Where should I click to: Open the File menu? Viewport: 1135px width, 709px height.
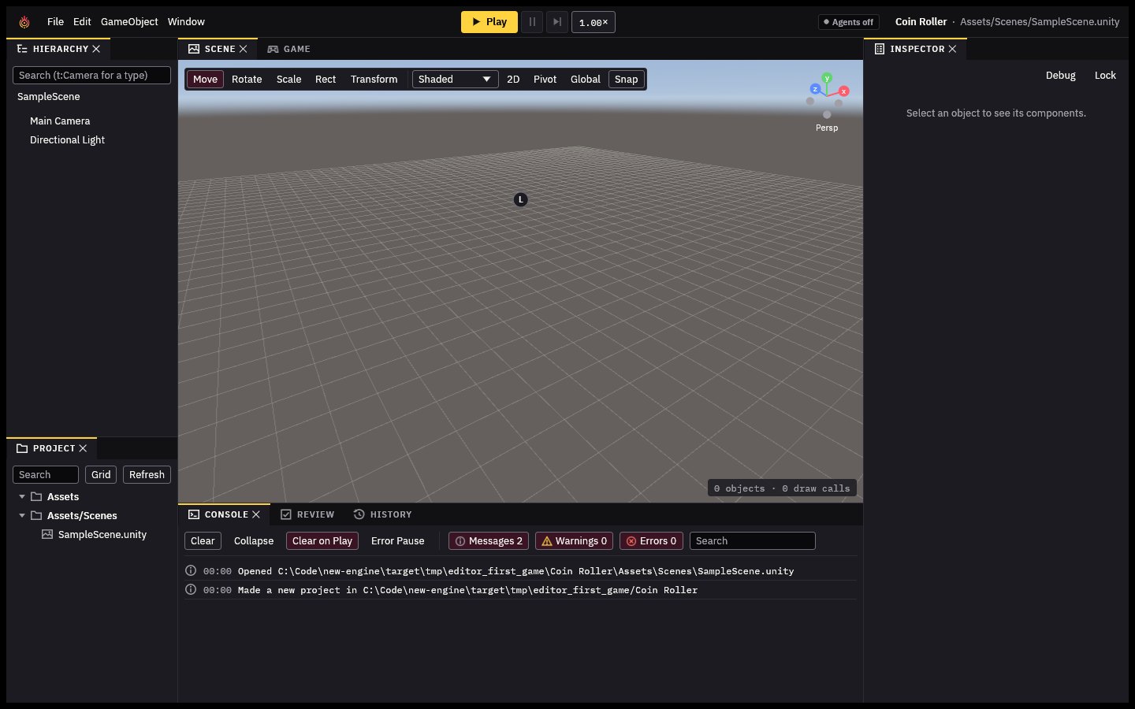55,22
